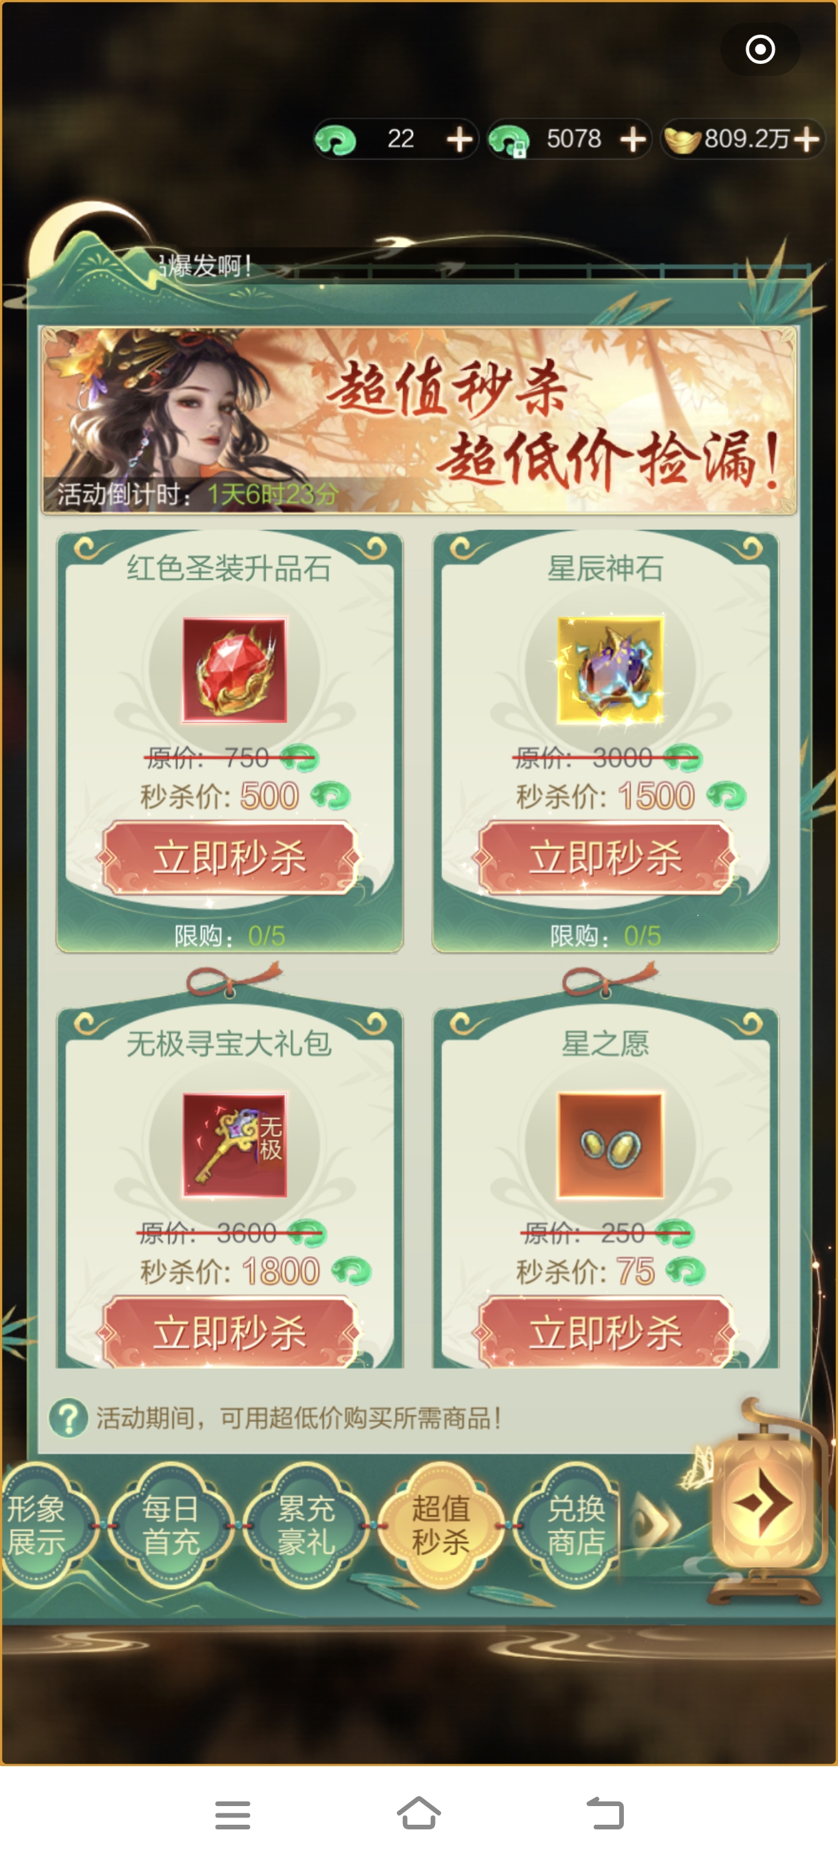Open the 累充豪礼 tab
This screenshot has width=838, height=1864.
pos(306,1524)
